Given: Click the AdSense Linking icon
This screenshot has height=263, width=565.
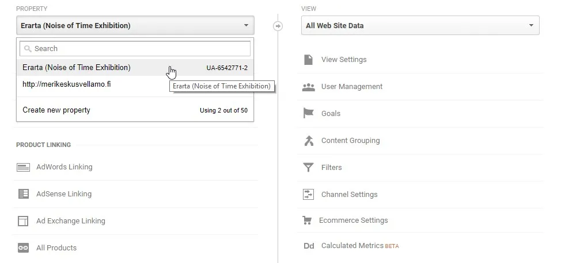Looking at the screenshot, I should (24, 194).
